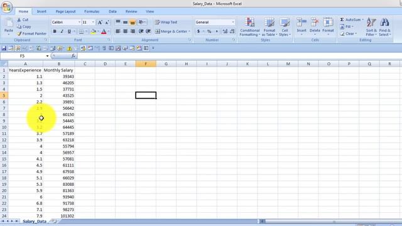Image resolution: width=402 pixels, height=226 pixels.
Task: Toggle Wrap Text
Action: [x=166, y=23]
